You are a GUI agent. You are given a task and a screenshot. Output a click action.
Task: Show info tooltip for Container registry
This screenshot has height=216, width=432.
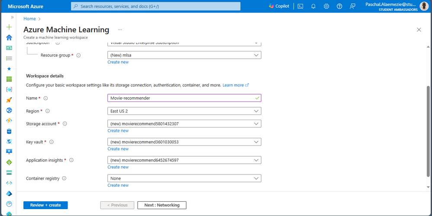tap(64, 178)
